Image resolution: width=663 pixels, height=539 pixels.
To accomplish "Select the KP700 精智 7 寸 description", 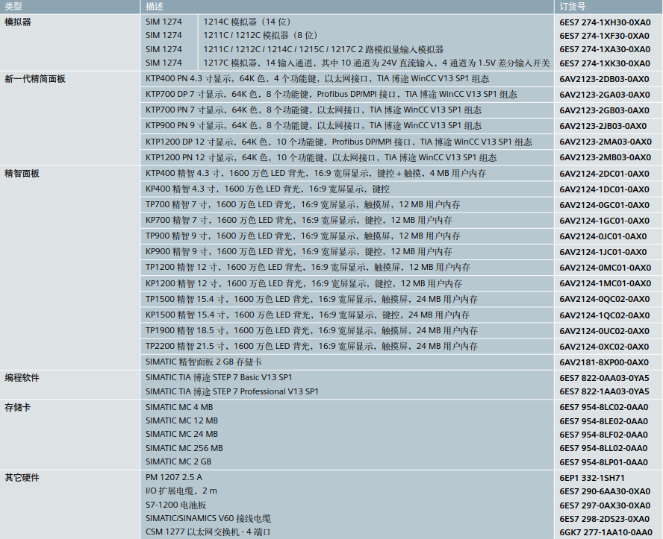I will coord(299,221).
